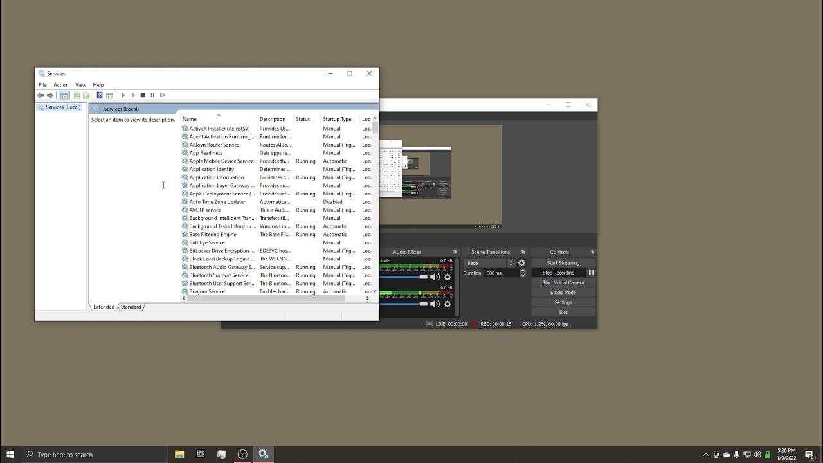Open the Windows Start menu
Image resolution: width=823 pixels, height=463 pixels.
coord(10,455)
